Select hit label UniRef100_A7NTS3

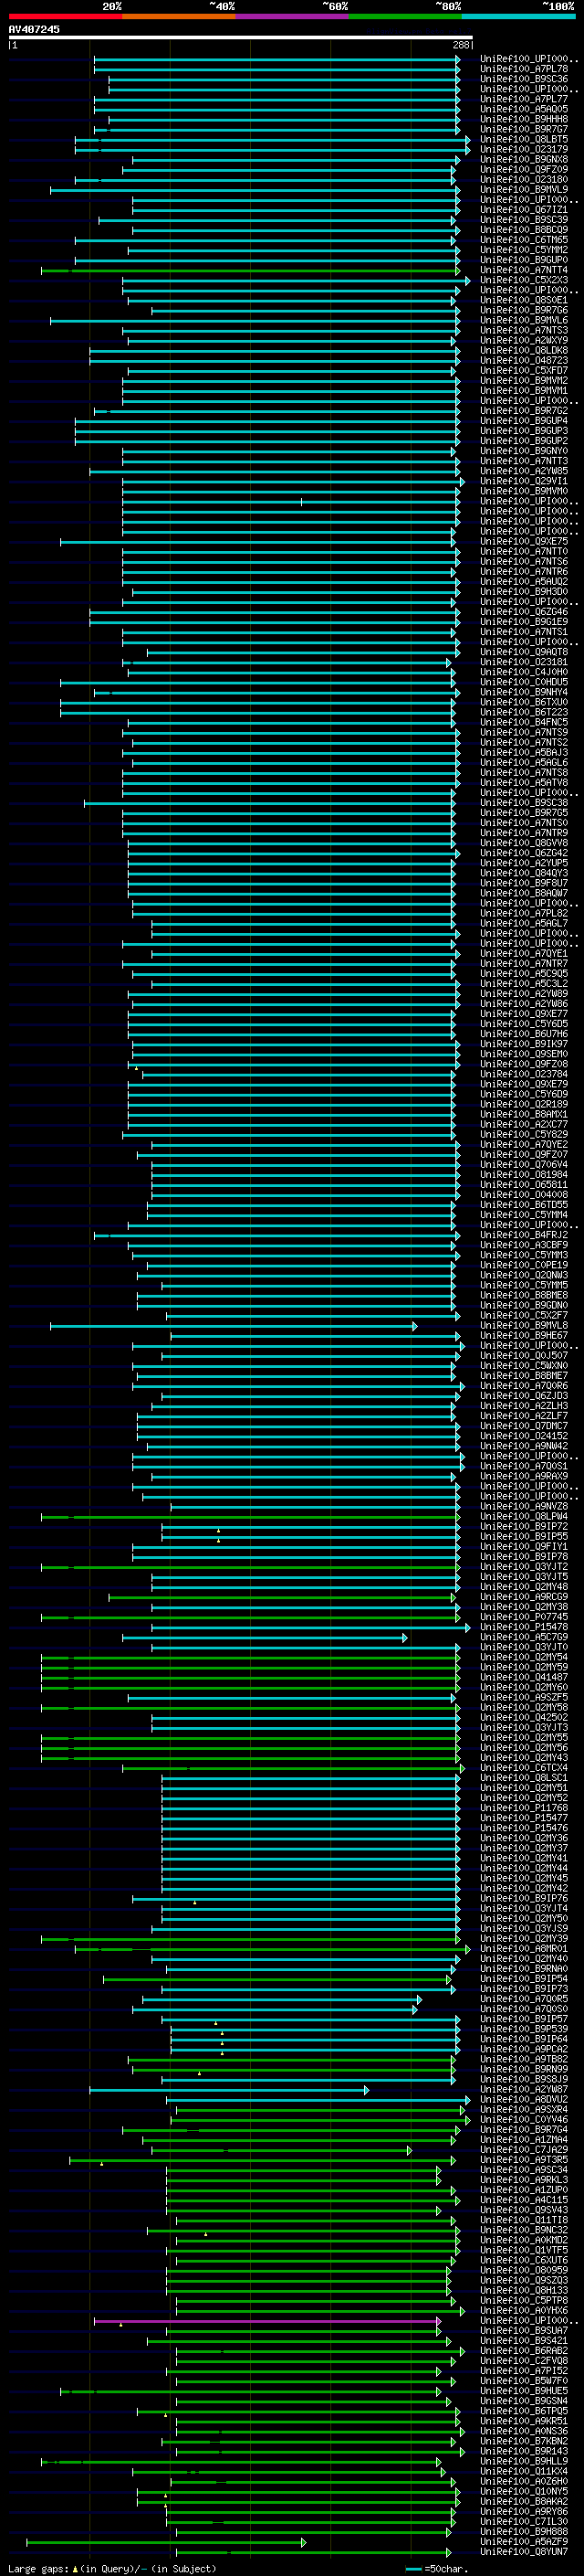[x=524, y=331]
